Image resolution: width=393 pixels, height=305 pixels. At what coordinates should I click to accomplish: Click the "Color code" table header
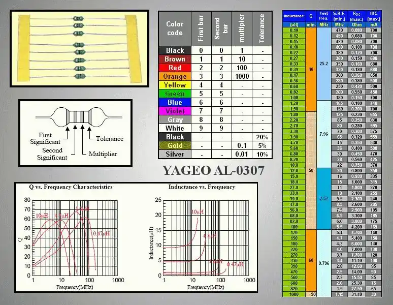[x=175, y=28]
